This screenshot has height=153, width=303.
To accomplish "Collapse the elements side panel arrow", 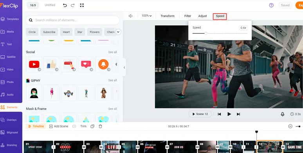I will click(124, 67).
